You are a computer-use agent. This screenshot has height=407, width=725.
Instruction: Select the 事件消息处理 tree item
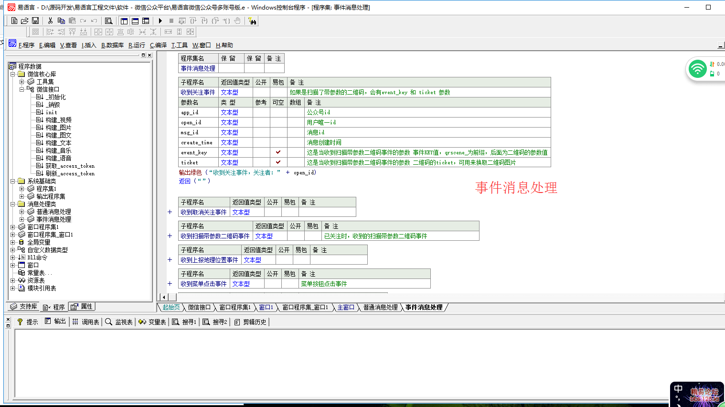tap(53, 219)
